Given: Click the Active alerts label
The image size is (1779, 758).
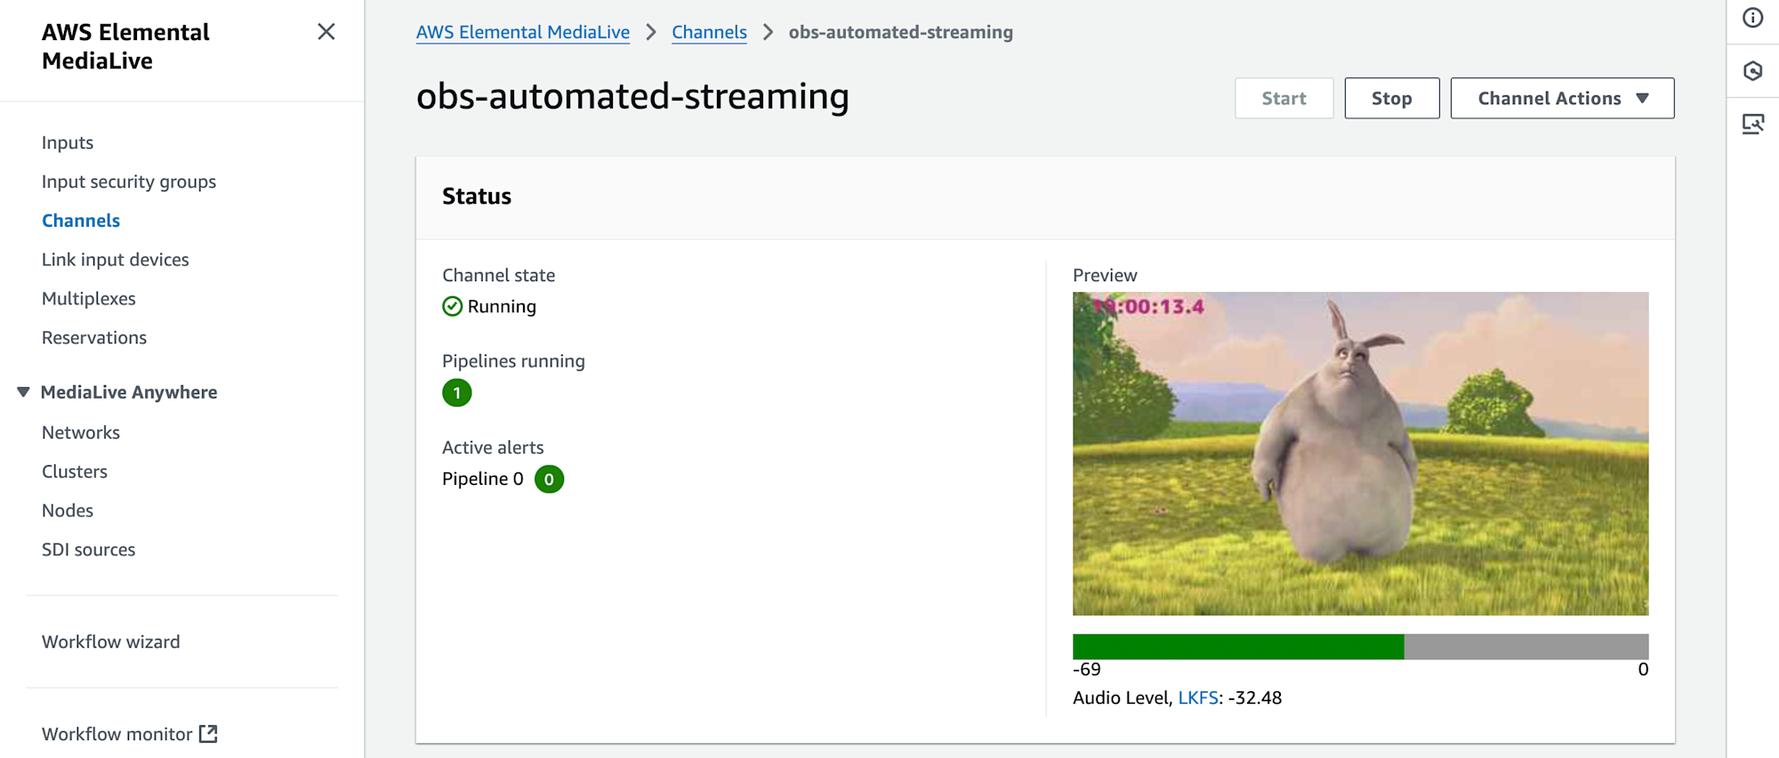Looking at the screenshot, I should (493, 448).
